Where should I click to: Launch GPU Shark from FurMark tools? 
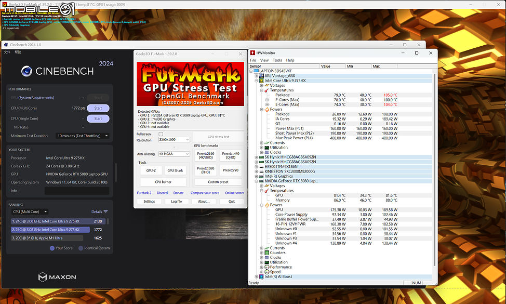click(175, 170)
